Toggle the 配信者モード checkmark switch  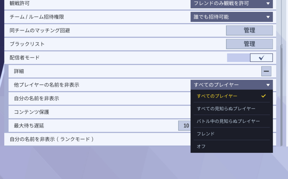tap(261, 58)
